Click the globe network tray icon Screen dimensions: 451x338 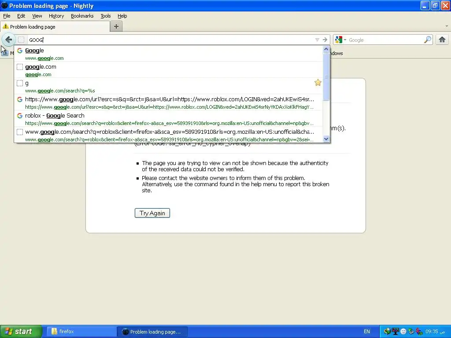[x=388, y=331]
